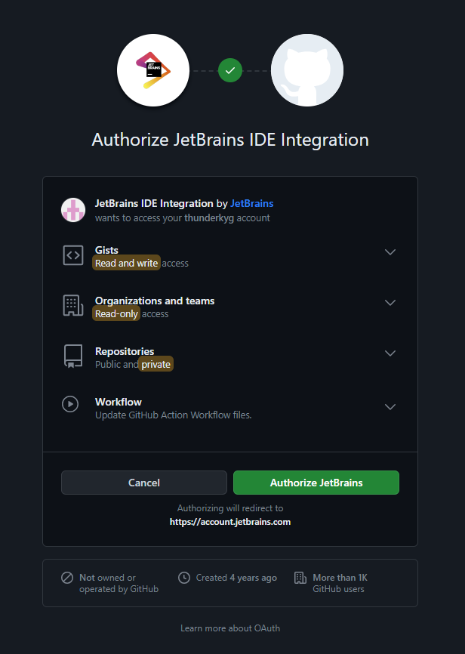The image size is (465, 654).
Task: Expand the Workflow permission details
Action: (390, 406)
